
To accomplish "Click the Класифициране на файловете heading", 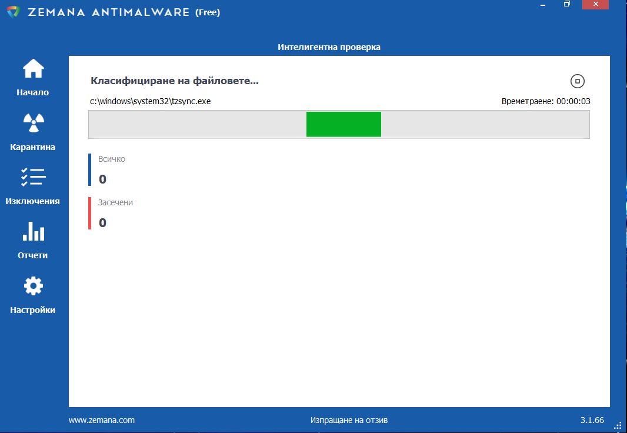I will [174, 81].
